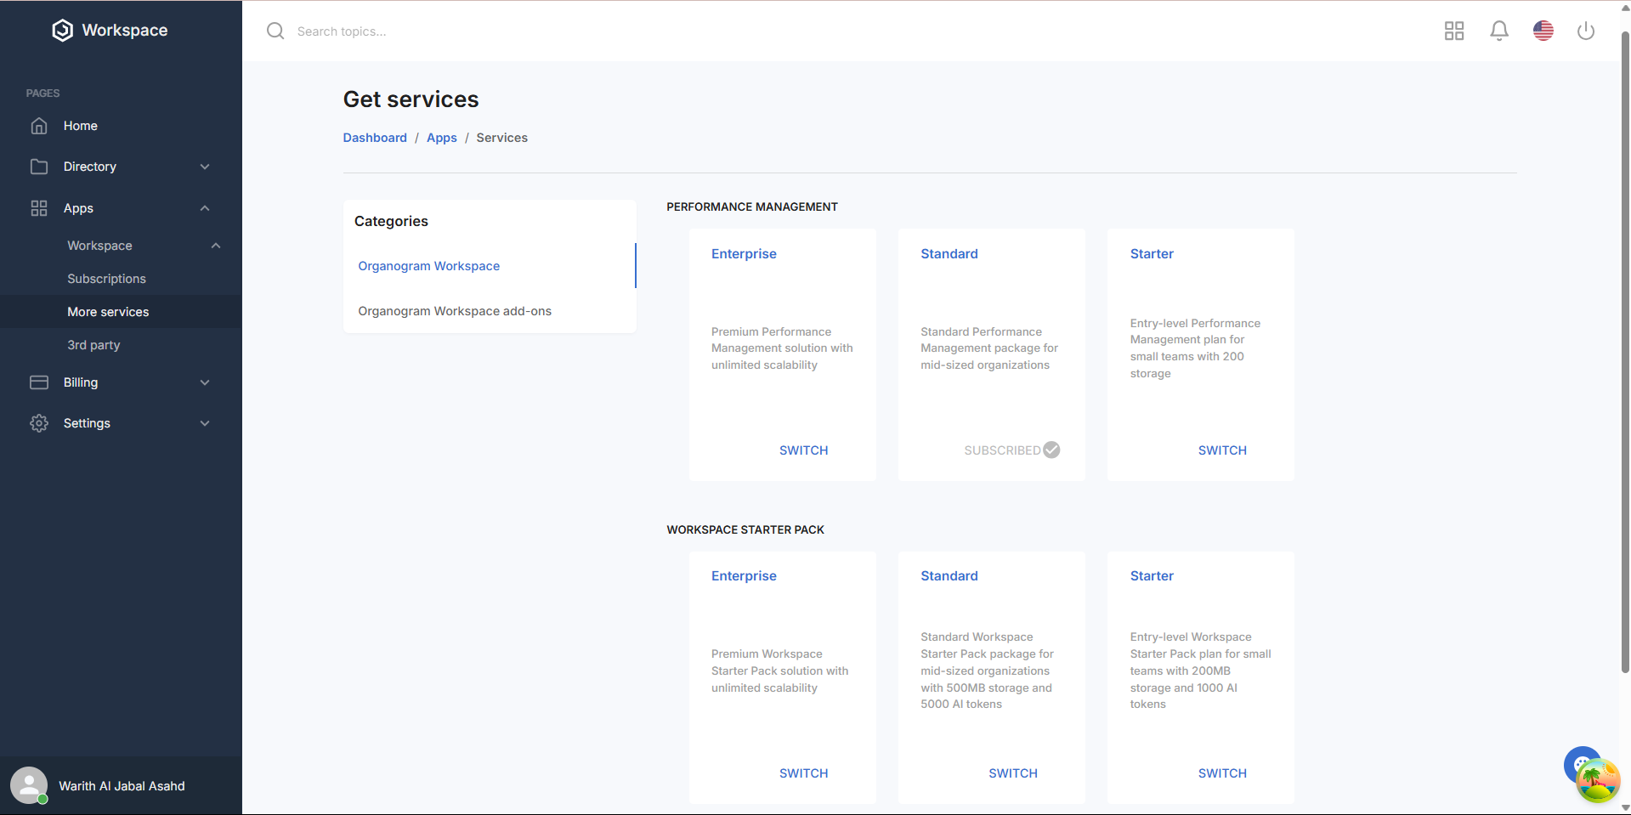
Task: Click the page vertical scrollbar
Action: [x=1624, y=340]
